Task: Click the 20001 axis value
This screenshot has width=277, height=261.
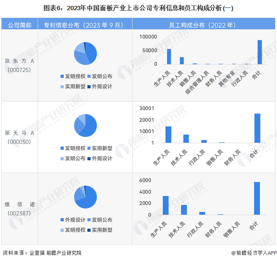Action: click(x=146, y=120)
